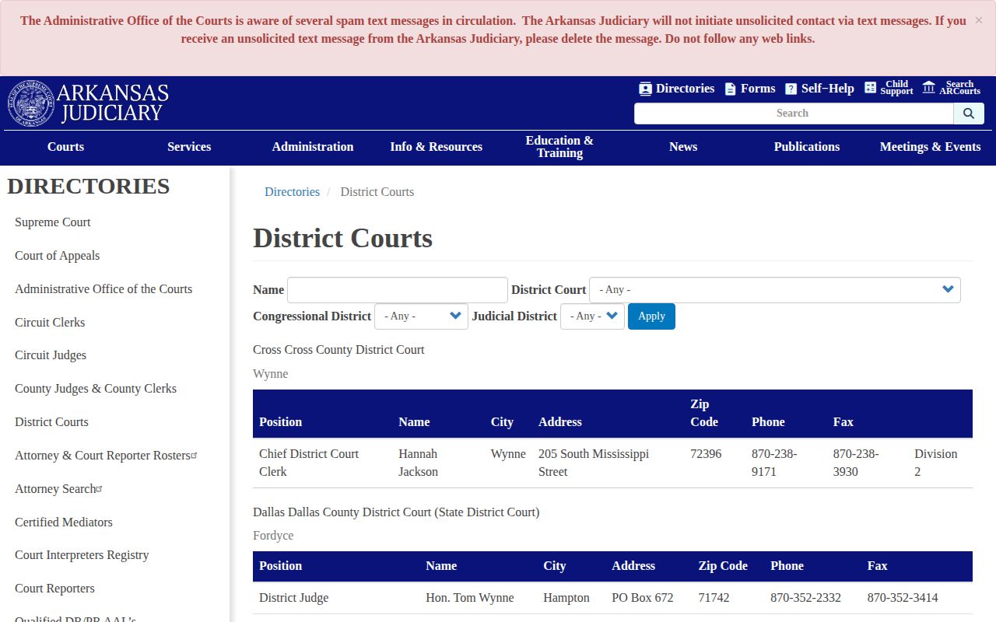The height and width of the screenshot is (622, 996).
Task: Open the Judicial District dropdown
Action: click(592, 316)
